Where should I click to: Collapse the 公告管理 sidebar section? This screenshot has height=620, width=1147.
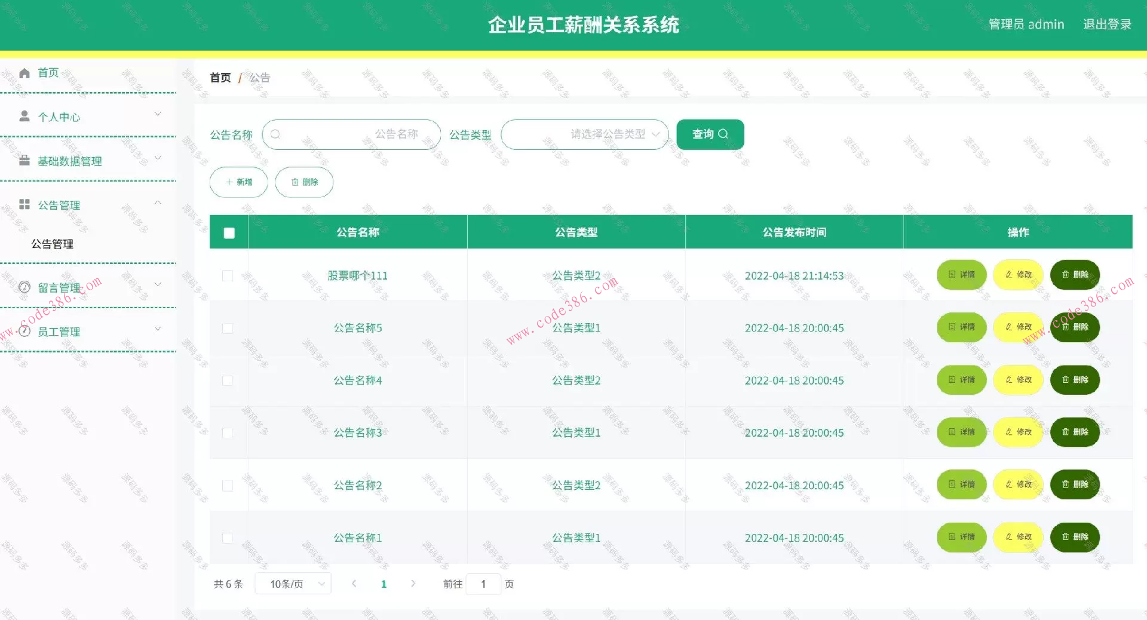coord(158,204)
